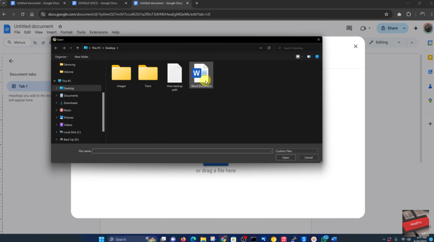The height and width of the screenshot is (242, 434).
Task: Open the Tools menu in Google Docs
Action: [x=81, y=33]
